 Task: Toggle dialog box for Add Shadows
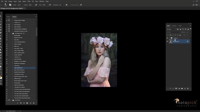click(x=9, y=27)
